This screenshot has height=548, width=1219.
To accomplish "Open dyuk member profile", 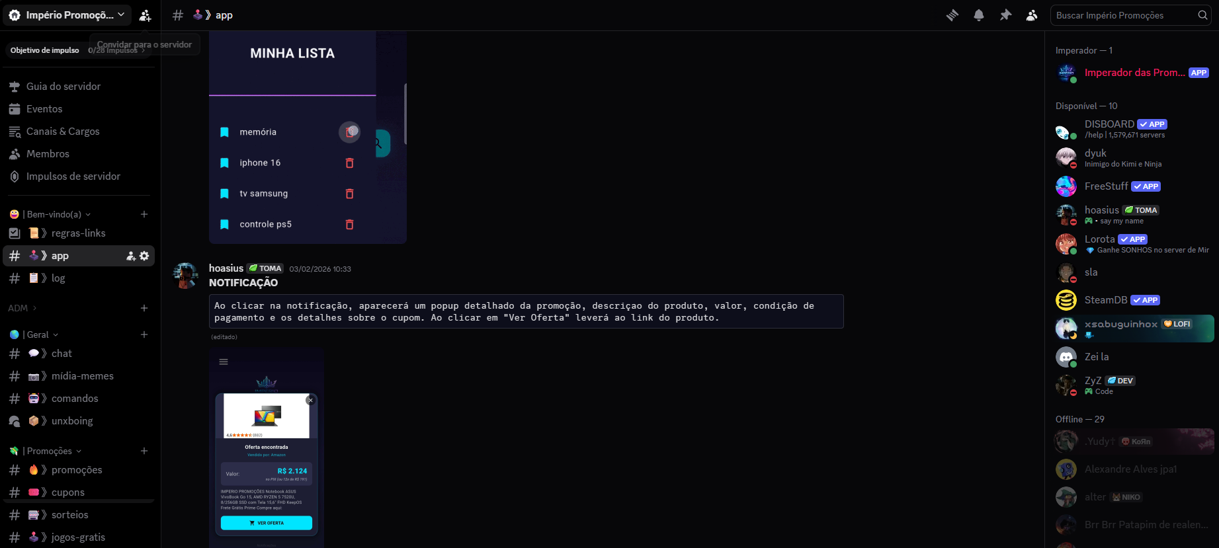I will (x=1132, y=159).
